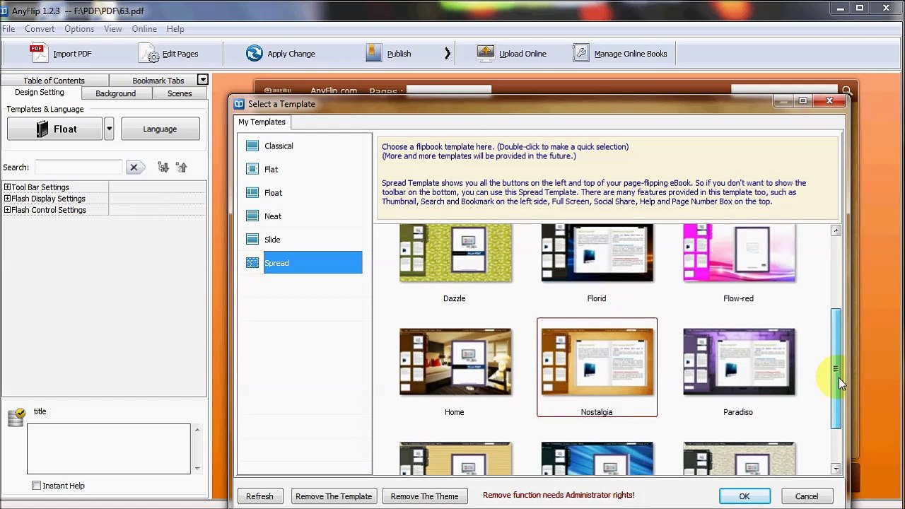
Task: Click the Float template button
Action: [x=55, y=129]
